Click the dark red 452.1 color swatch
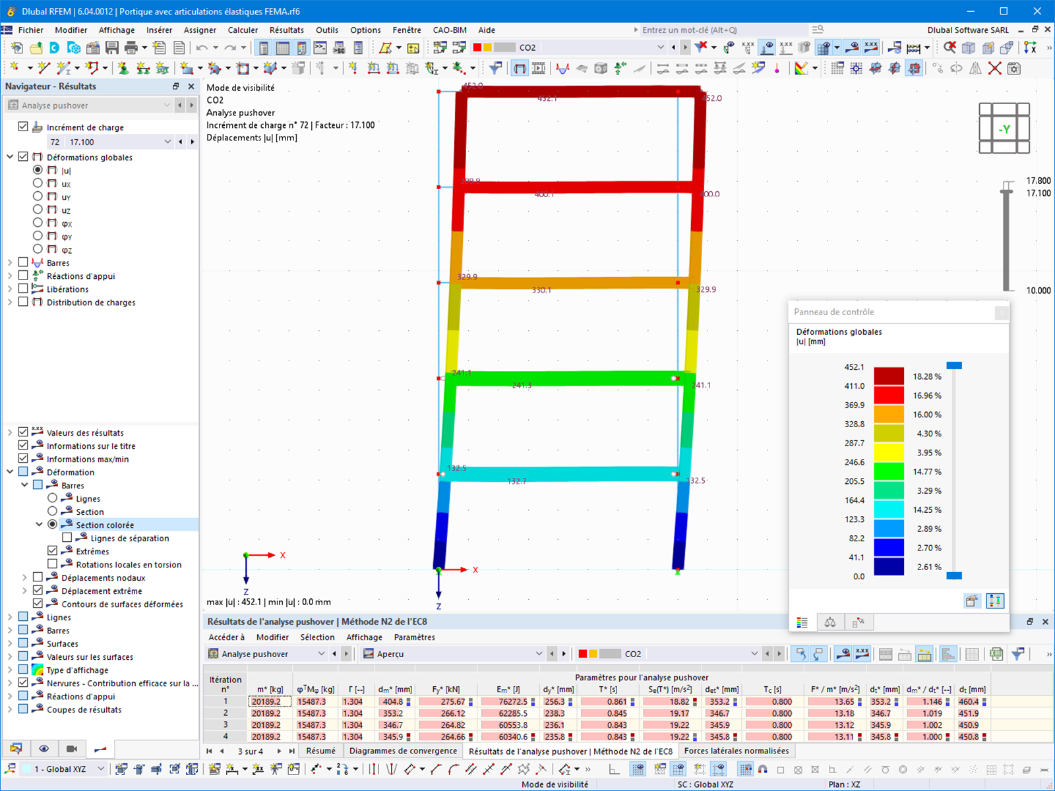 [889, 376]
